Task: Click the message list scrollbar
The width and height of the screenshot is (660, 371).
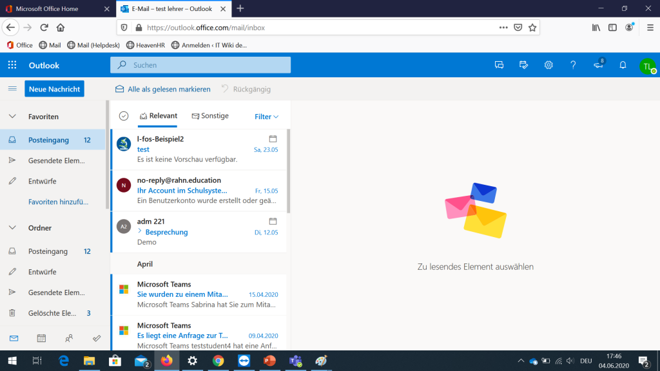Action: tap(288, 171)
